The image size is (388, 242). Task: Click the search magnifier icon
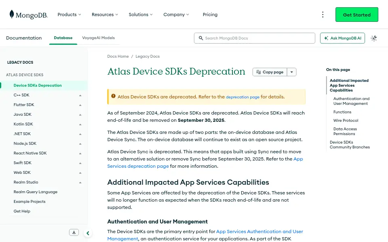pyautogui.click(x=201, y=38)
